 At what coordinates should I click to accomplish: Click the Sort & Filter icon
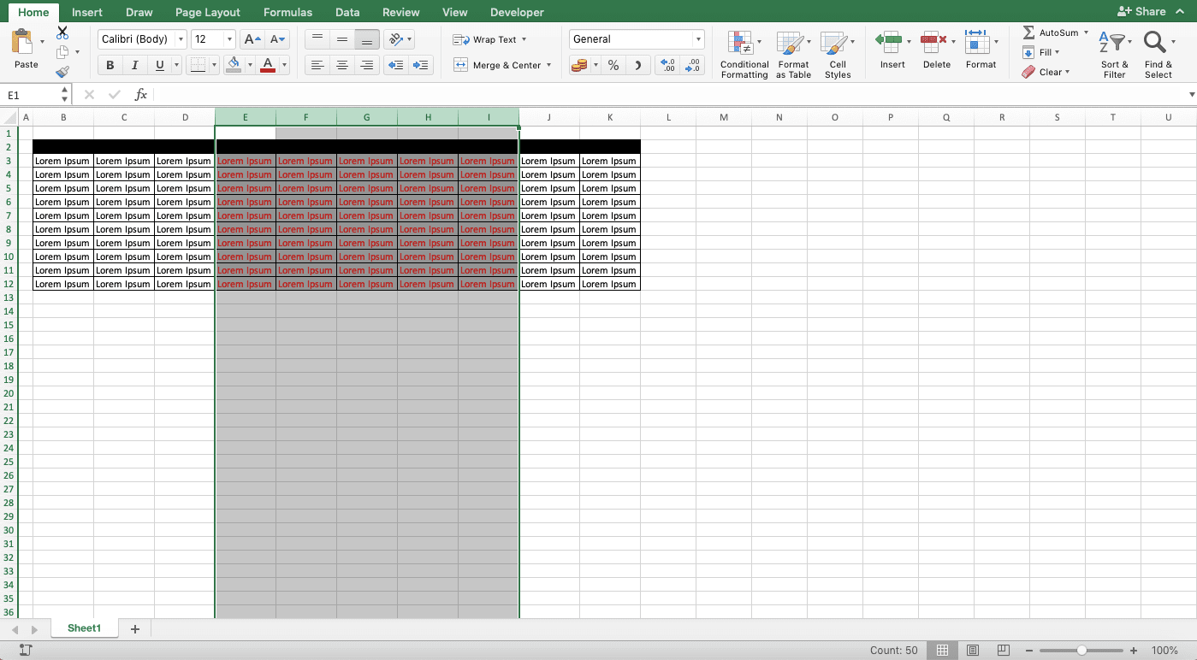click(x=1112, y=53)
